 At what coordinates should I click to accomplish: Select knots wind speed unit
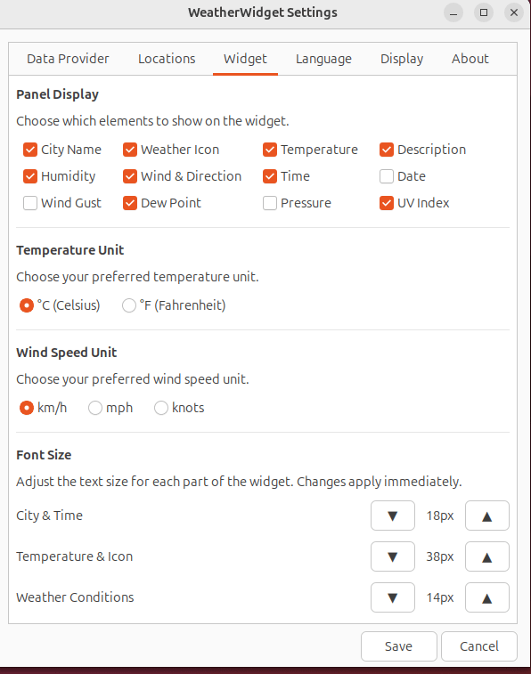coord(161,408)
